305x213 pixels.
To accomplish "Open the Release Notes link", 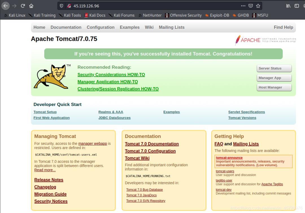I will pos(49,180).
